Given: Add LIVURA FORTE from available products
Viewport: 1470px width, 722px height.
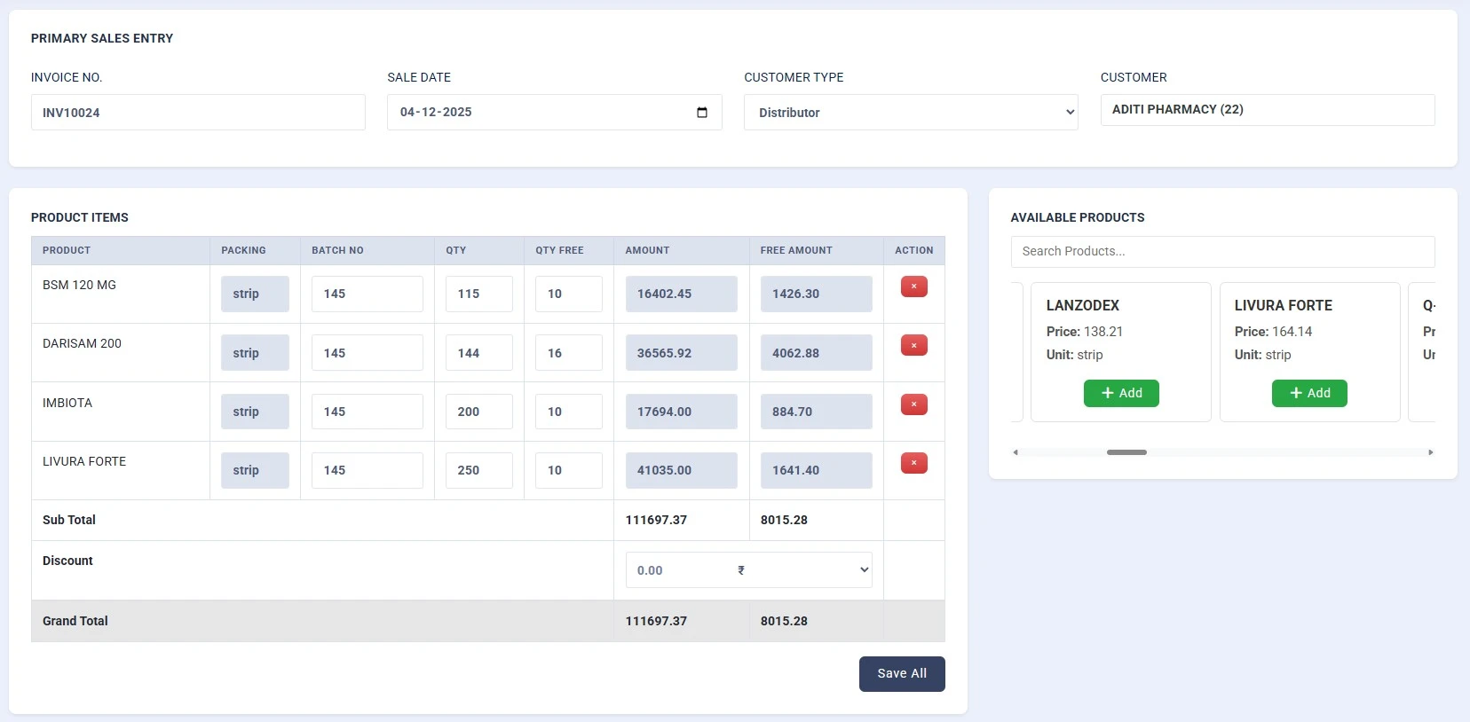Looking at the screenshot, I should (1309, 393).
